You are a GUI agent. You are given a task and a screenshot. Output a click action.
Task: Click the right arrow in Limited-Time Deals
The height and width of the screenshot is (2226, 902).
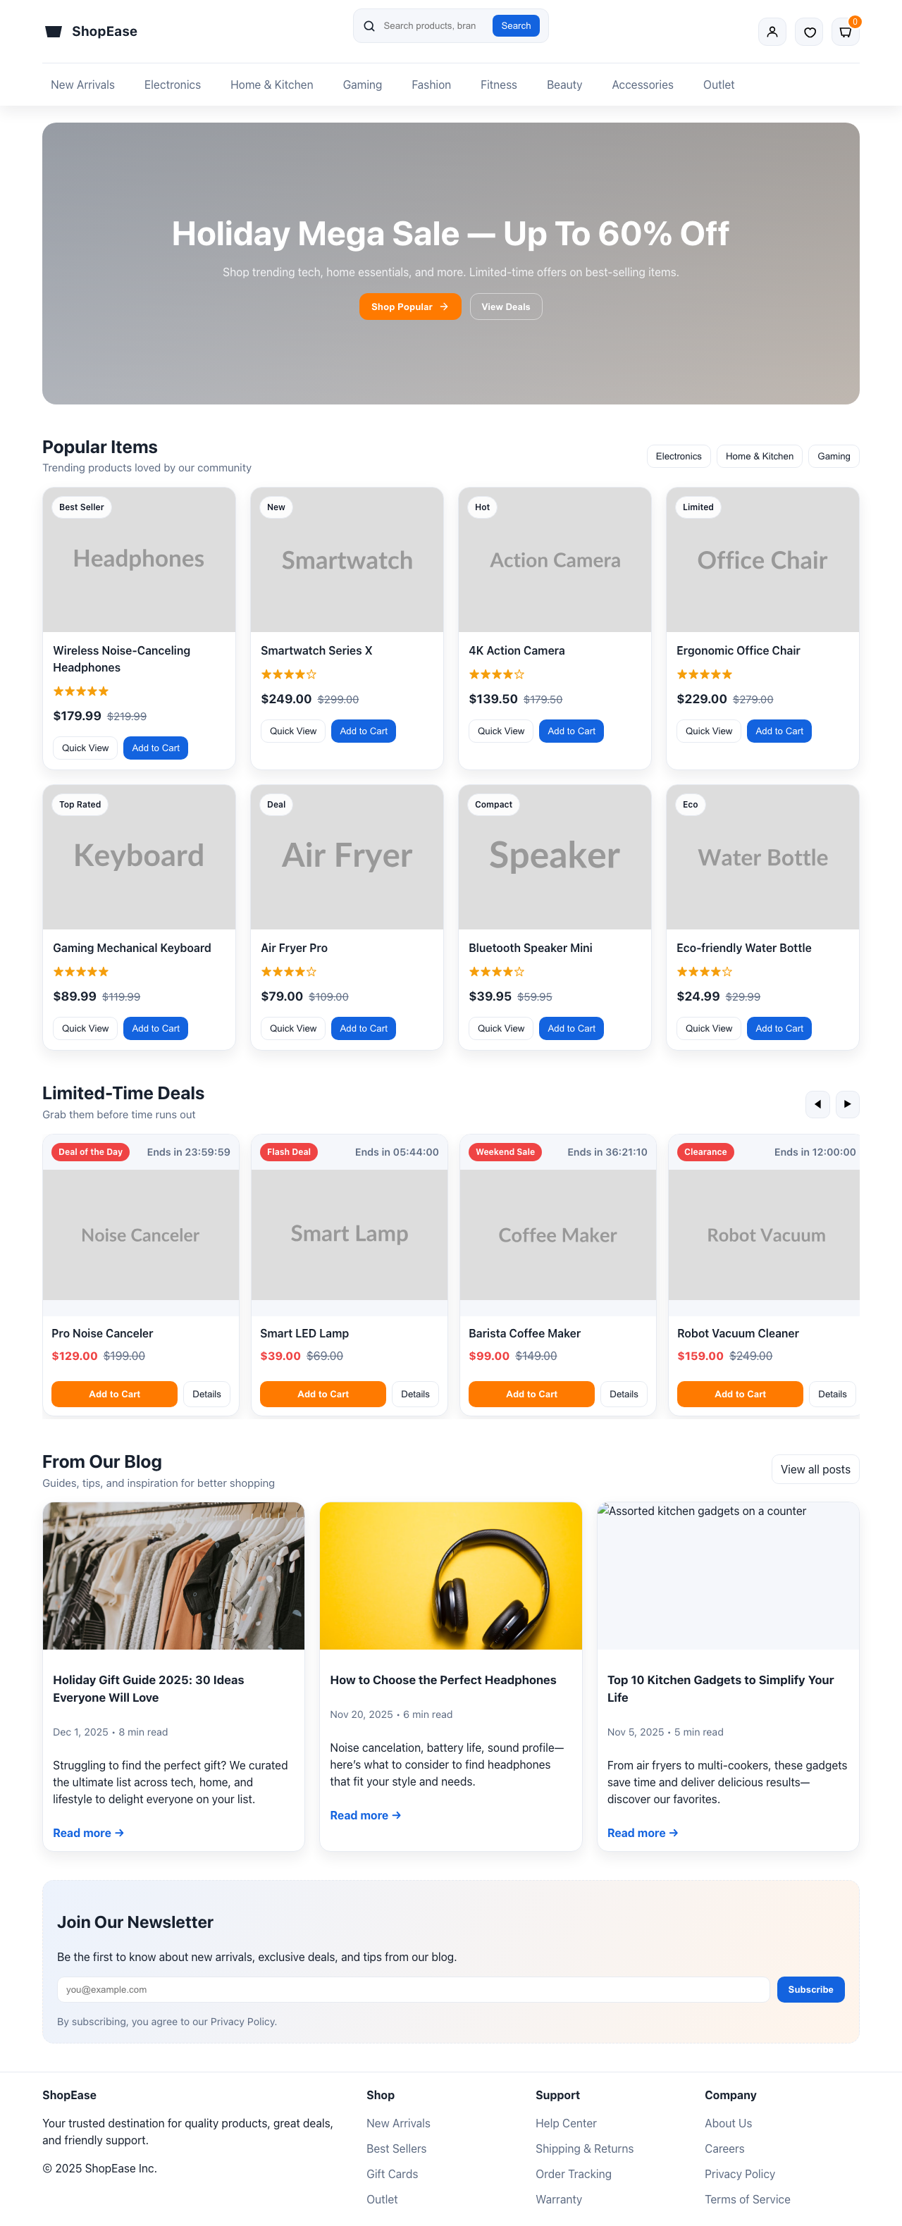pyautogui.click(x=848, y=1103)
